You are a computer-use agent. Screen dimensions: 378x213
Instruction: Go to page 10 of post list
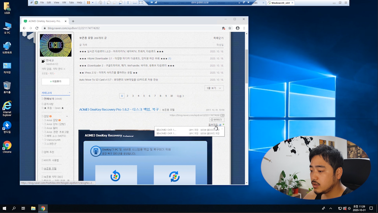[x=172, y=96]
